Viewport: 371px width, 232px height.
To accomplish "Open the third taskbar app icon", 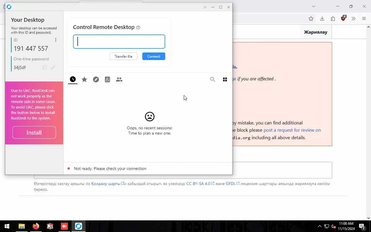I will (x=50, y=226).
